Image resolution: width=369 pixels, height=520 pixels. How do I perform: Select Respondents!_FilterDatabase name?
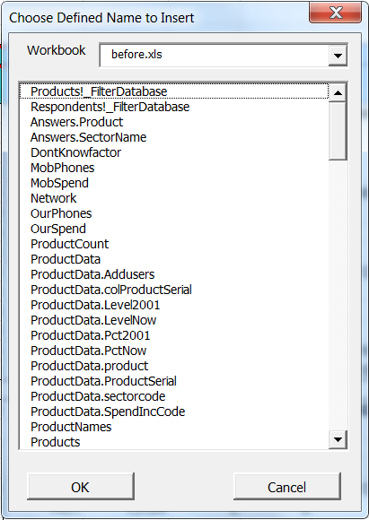pyautogui.click(x=174, y=107)
